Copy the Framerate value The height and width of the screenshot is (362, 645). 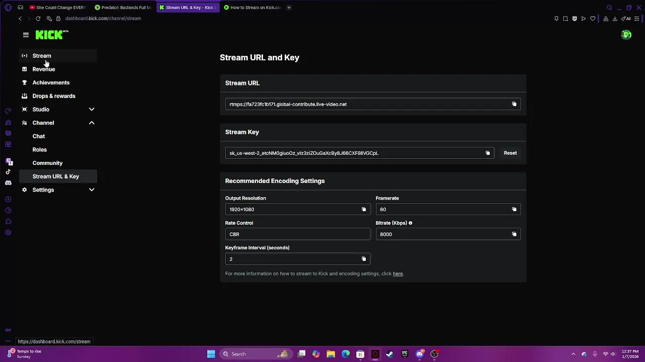[x=514, y=209]
